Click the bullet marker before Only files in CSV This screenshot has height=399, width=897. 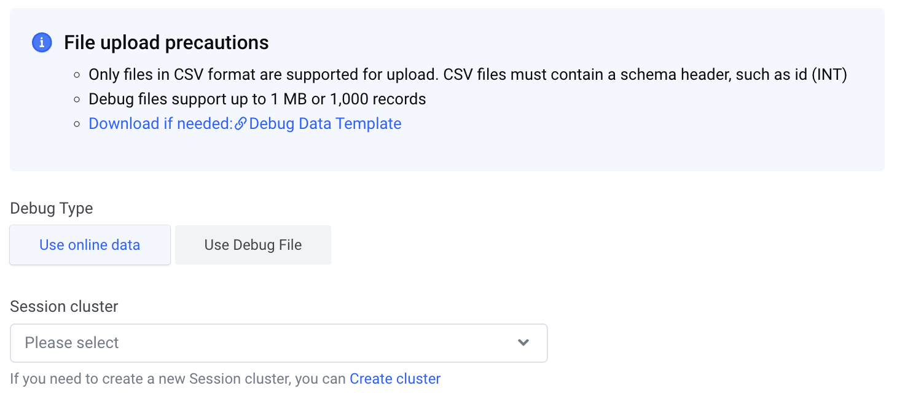point(77,75)
